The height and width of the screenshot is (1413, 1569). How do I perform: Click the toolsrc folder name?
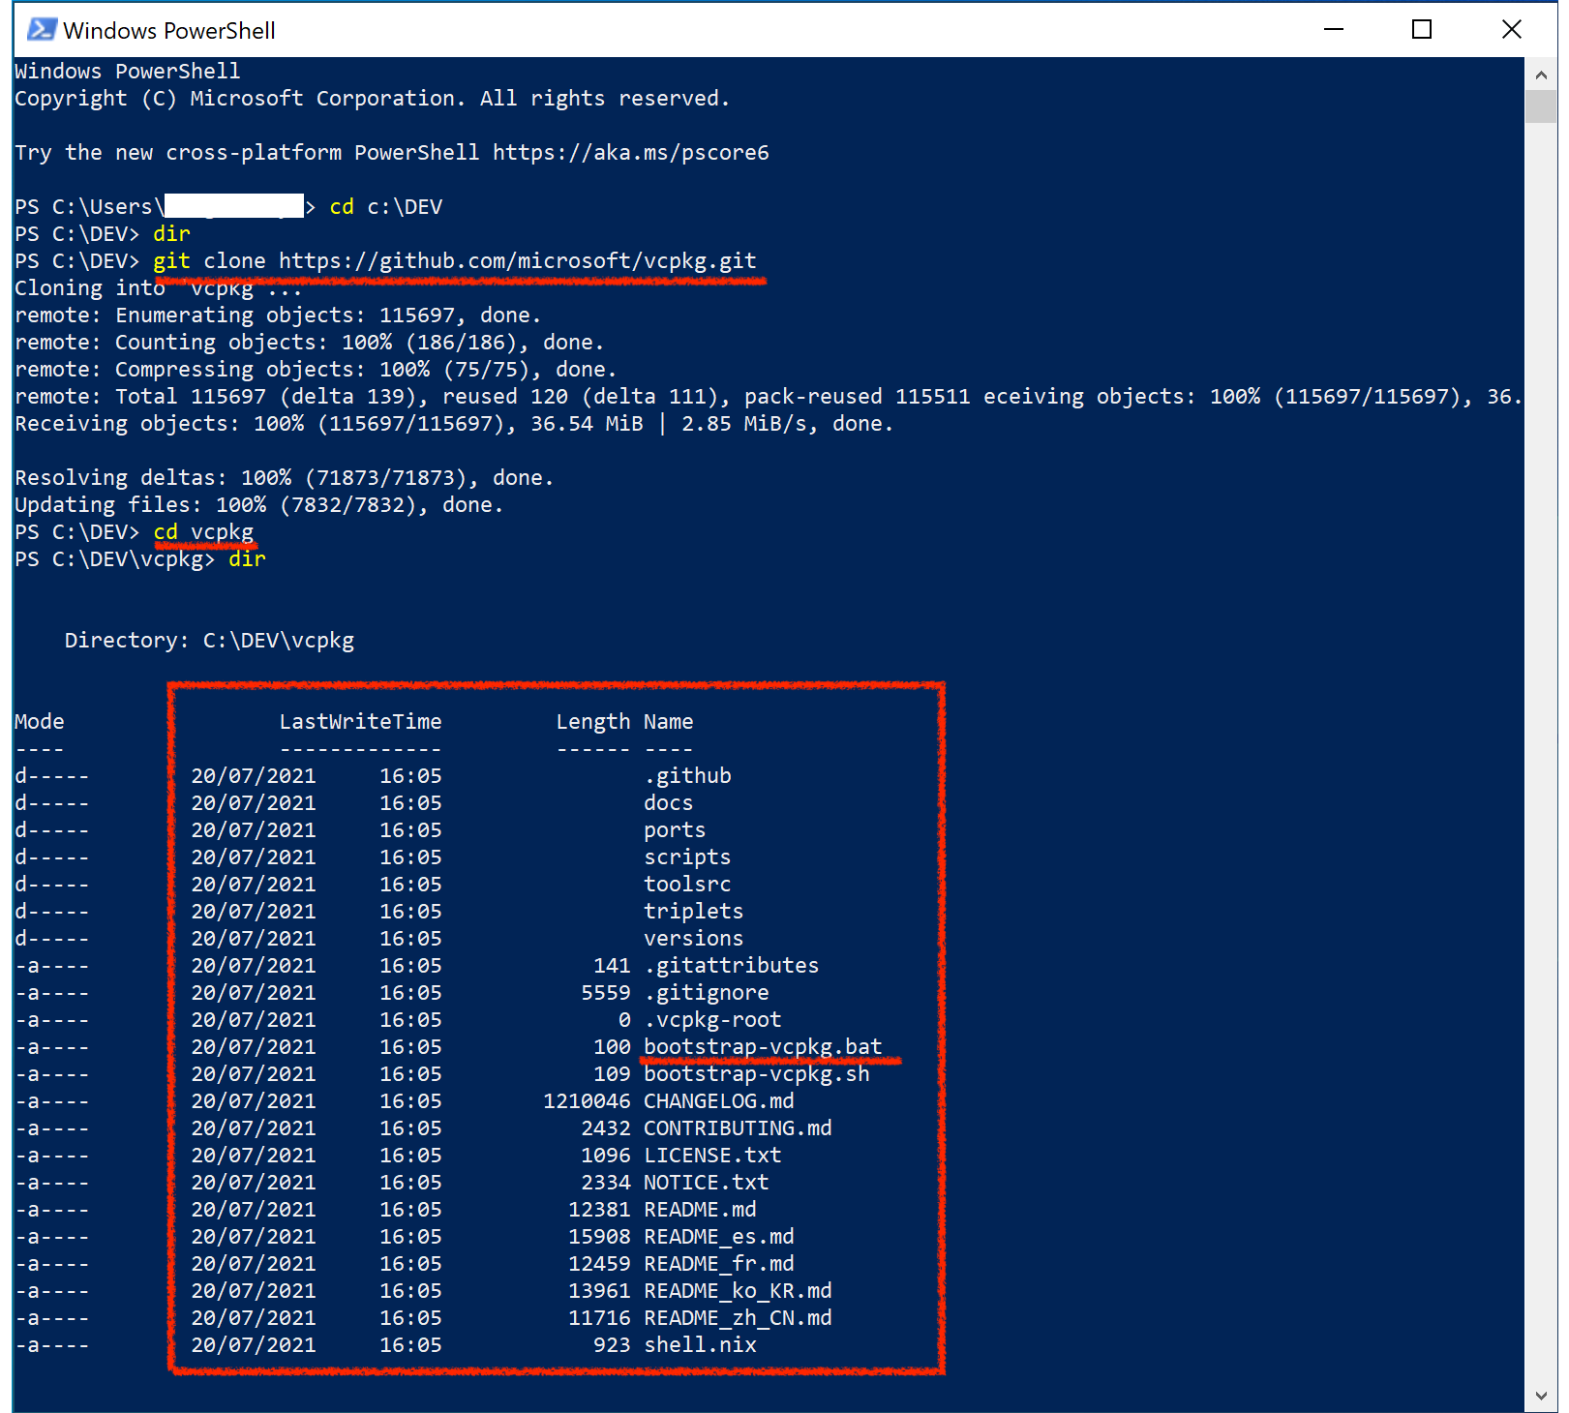(x=687, y=885)
